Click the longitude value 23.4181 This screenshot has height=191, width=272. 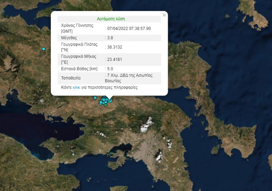coord(114,59)
